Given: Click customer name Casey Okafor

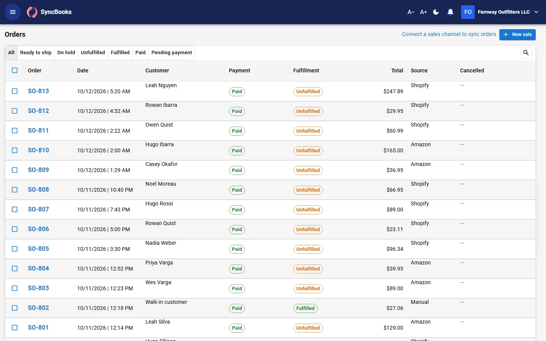Looking at the screenshot, I should (162, 164).
